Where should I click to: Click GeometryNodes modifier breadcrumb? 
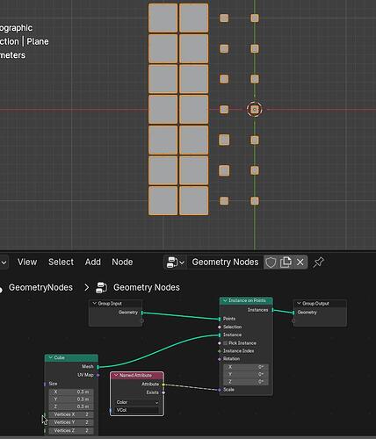point(40,287)
